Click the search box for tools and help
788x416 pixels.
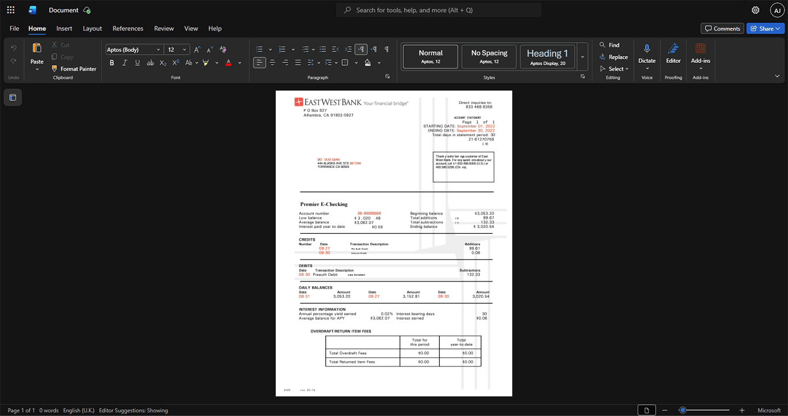coord(438,10)
